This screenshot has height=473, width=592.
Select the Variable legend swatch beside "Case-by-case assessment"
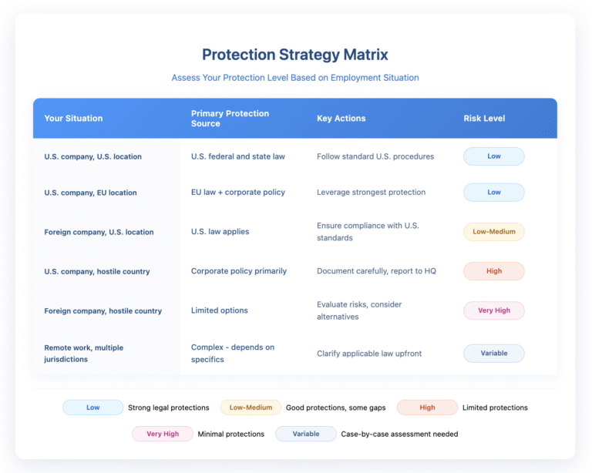305,434
